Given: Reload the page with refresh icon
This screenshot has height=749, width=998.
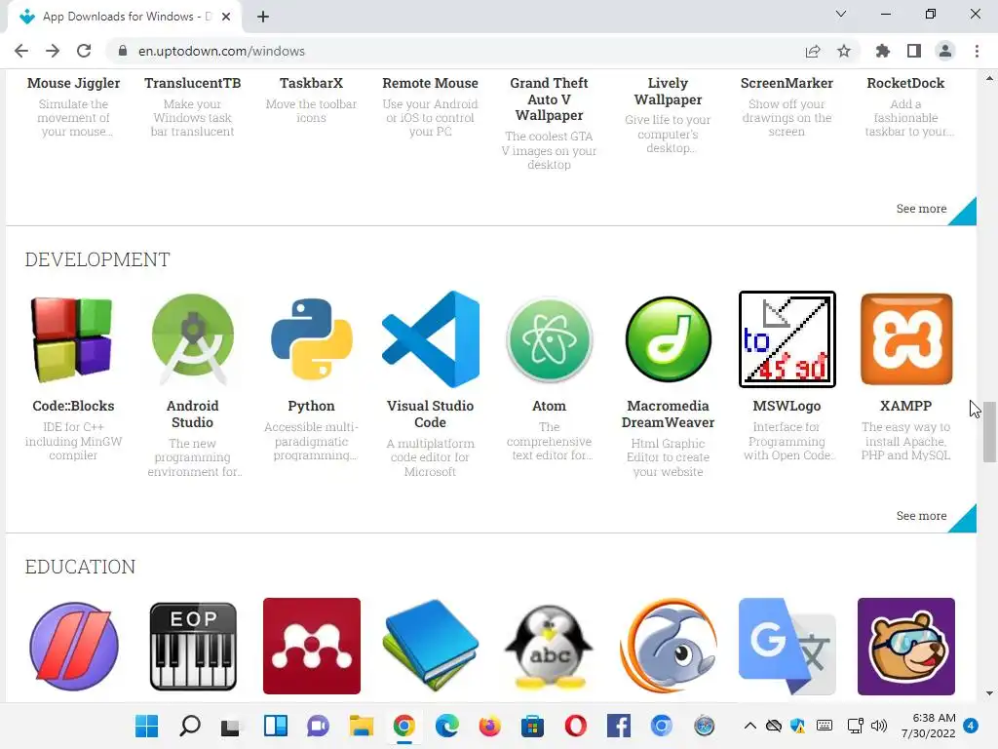Looking at the screenshot, I should point(84,51).
